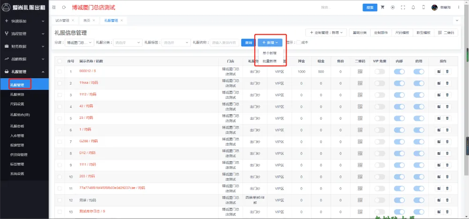Delete row 1112 using trash icon
Image resolution: width=469 pixels, height=219 pixels.
447,95
